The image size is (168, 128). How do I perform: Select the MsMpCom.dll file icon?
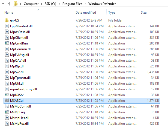pyautogui.click(x=7, y=106)
